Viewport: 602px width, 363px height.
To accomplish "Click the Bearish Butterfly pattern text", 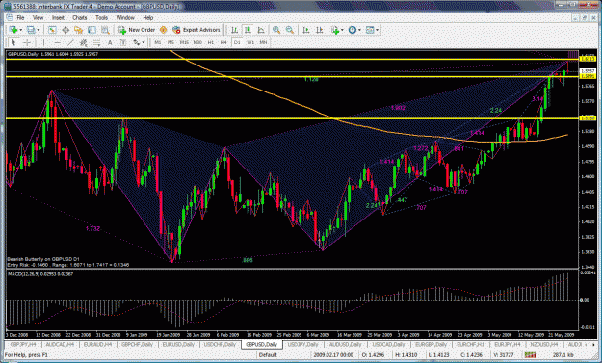I will point(43,259).
